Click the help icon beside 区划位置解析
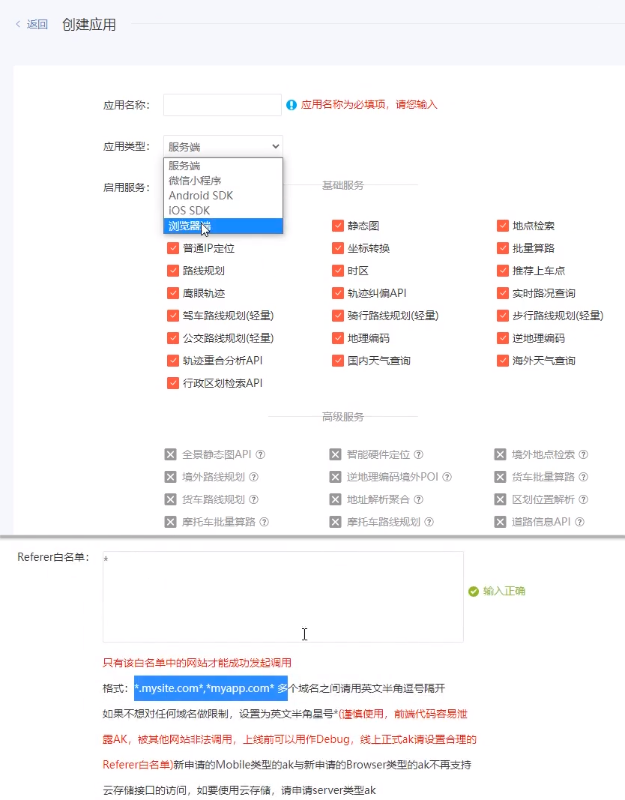Viewport: 625px width, 800px height. 584,499
